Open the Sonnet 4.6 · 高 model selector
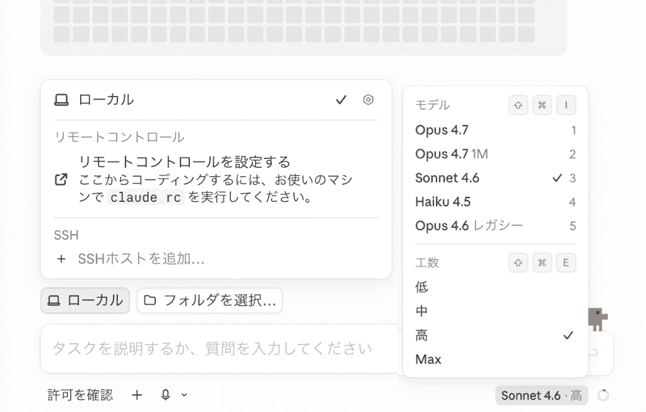646x412 pixels. [541, 396]
